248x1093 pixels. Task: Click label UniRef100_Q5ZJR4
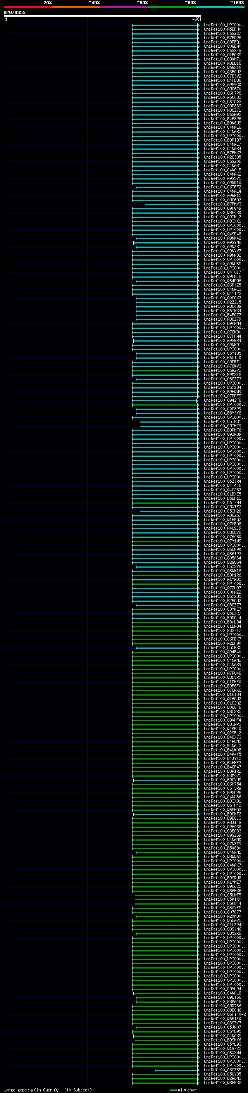point(222,481)
